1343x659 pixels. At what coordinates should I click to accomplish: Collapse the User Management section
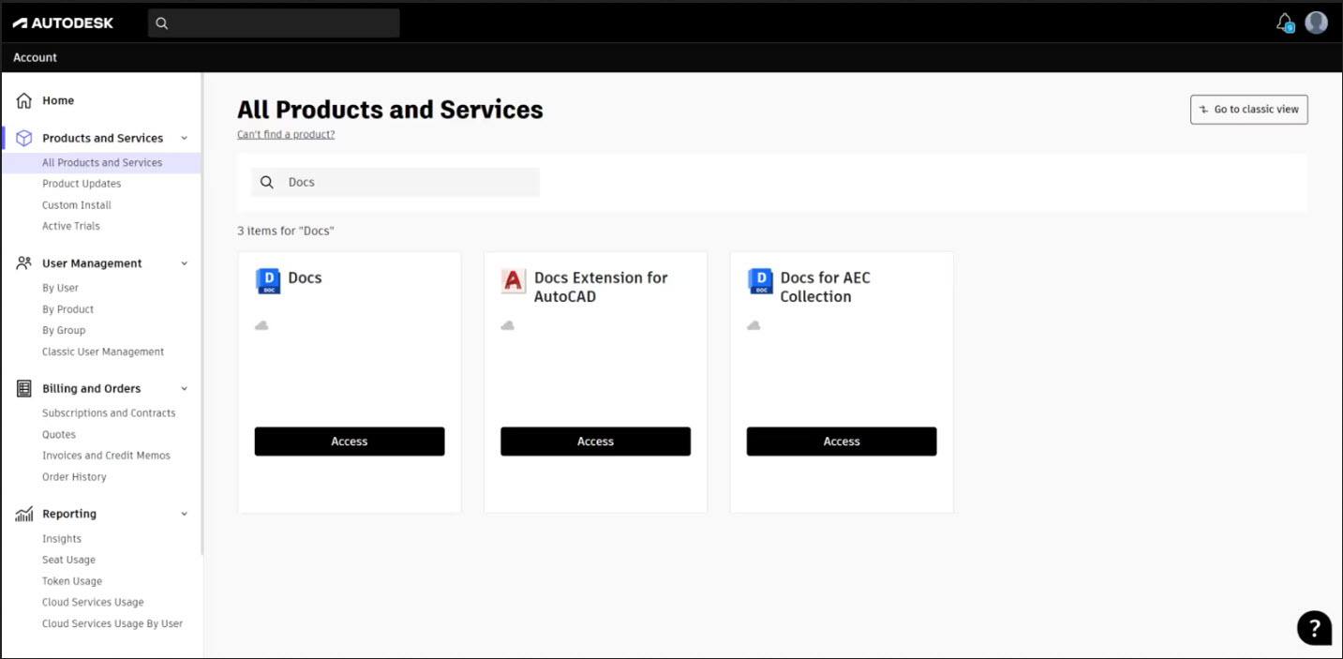click(x=184, y=263)
